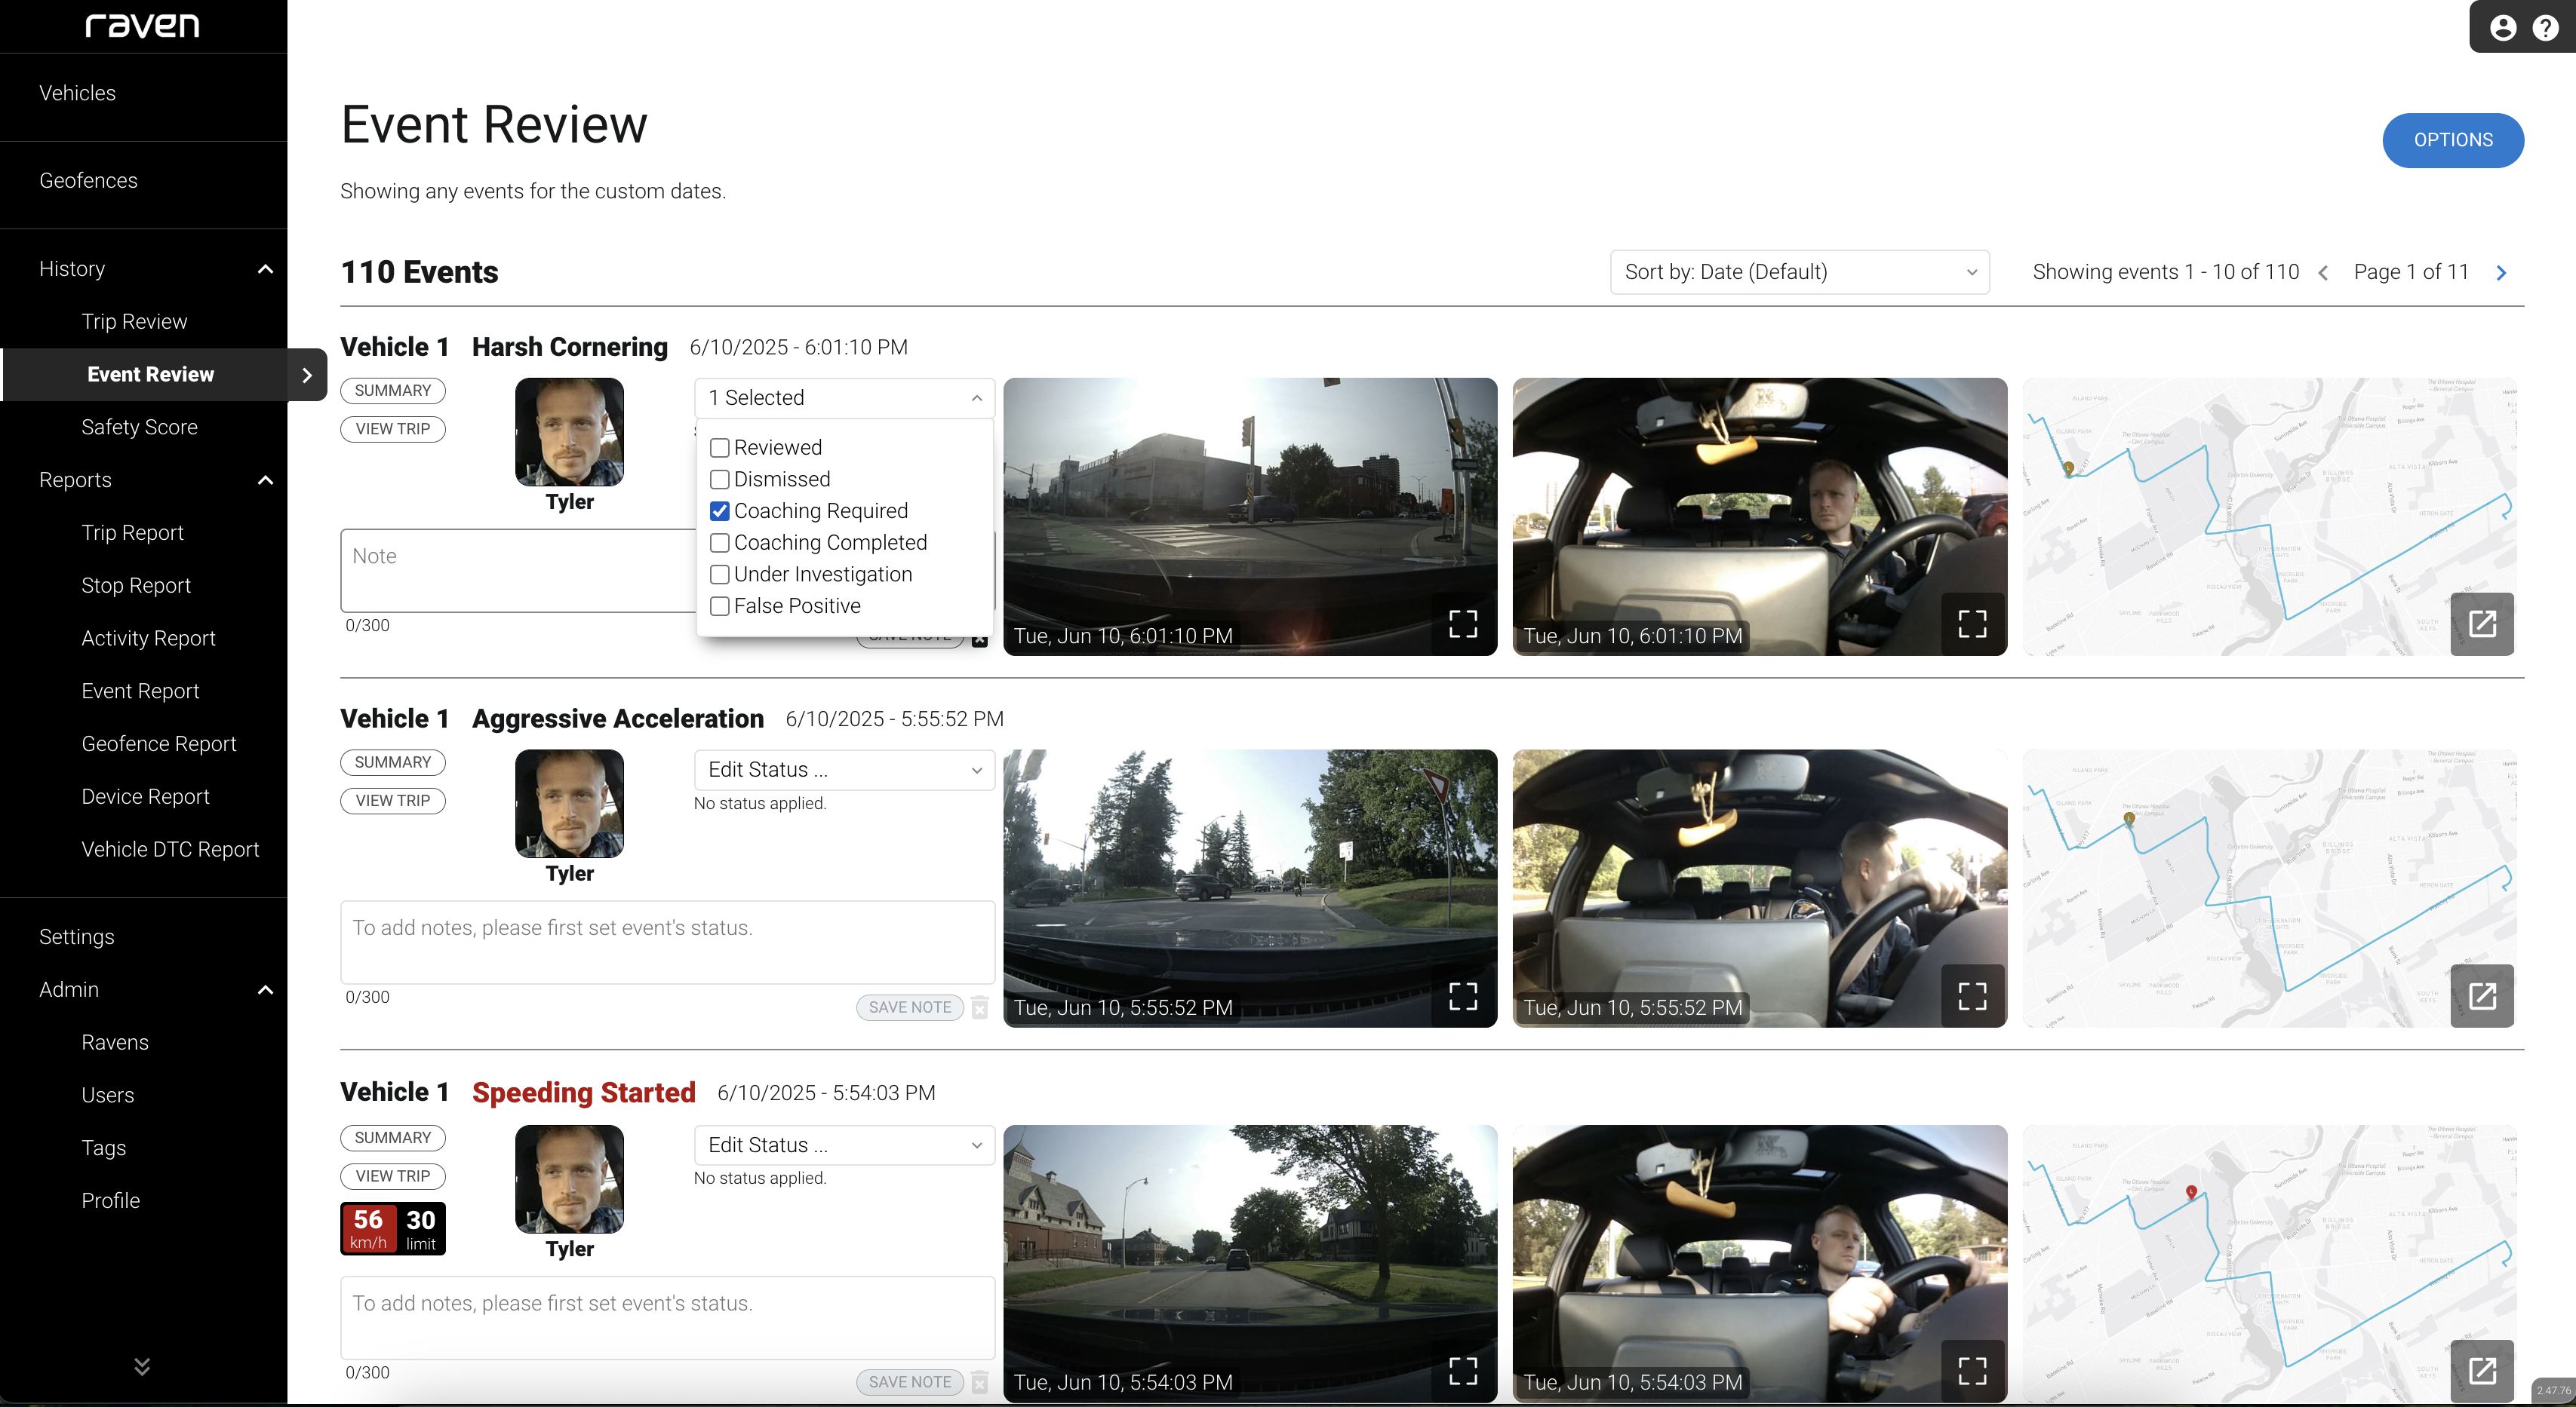Image resolution: width=2576 pixels, height=1407 pixels.
Task: View trip for the Speeding Started event
Action: [x=392, y=1176]
